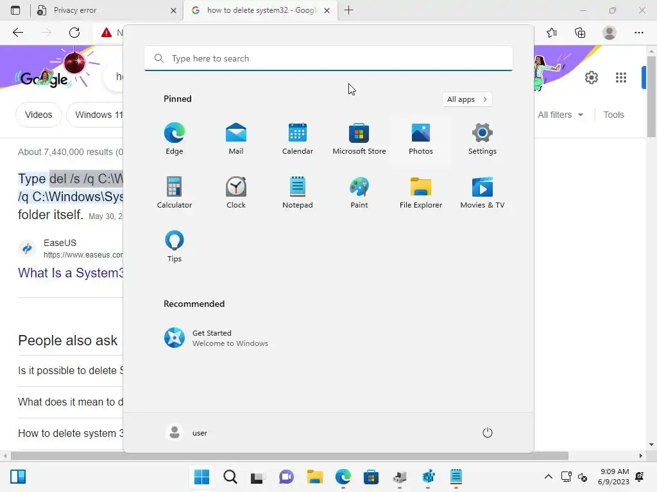Expand 'Is it possible to delete' question
This screenshot has width=657, height=492.
[71, 371]
